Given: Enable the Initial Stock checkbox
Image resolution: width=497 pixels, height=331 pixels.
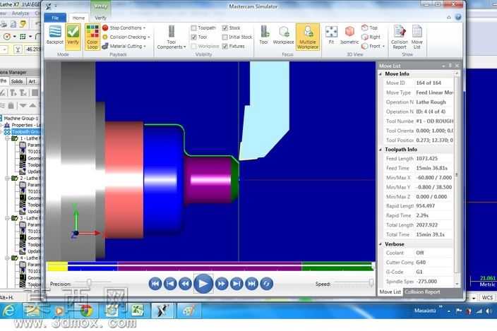Looking at the screenshot, I should pos(224,37).
